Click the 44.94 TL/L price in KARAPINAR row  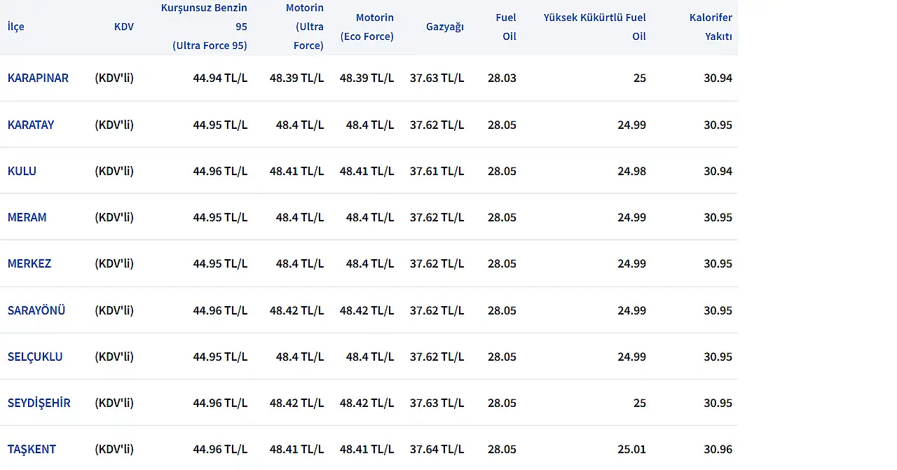pos(220,78)
